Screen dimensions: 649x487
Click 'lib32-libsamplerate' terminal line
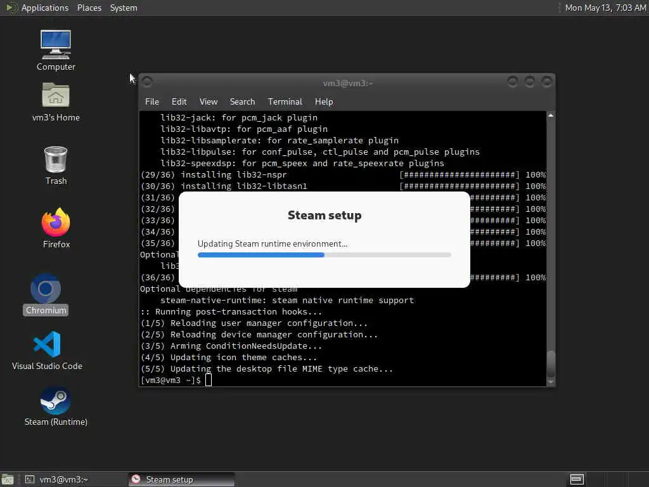pyautogui.click(x=280, y=141)
